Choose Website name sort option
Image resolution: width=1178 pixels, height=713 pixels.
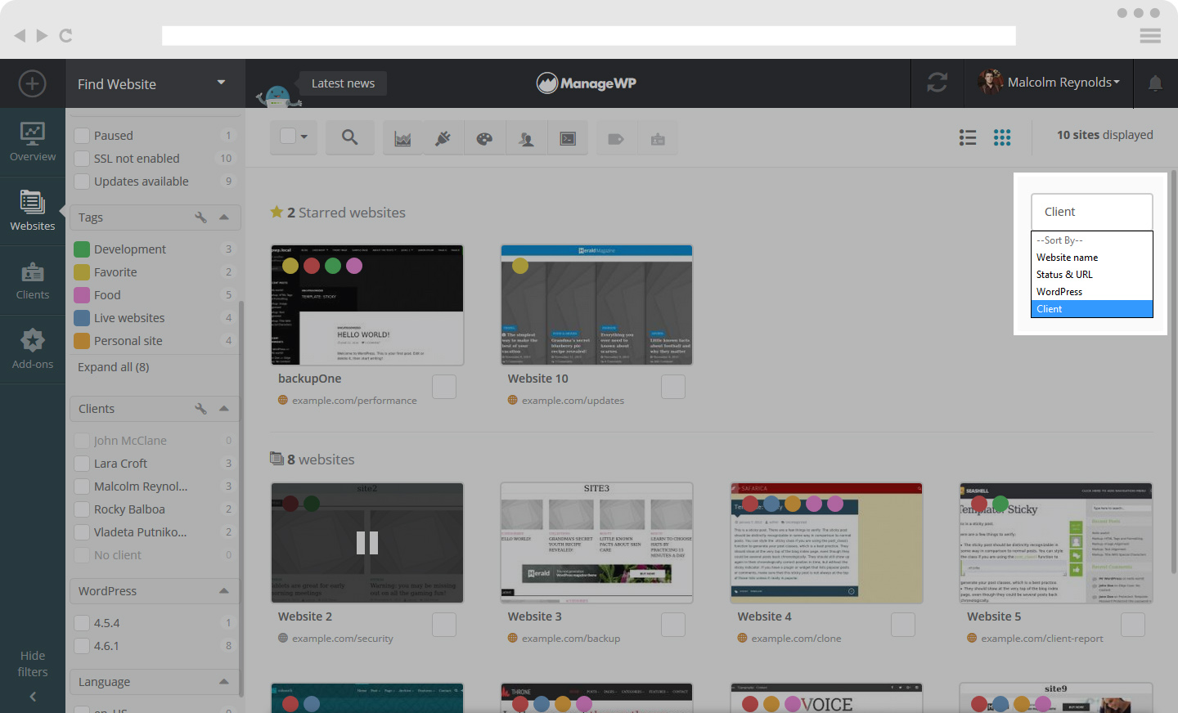click(1092, 258)
